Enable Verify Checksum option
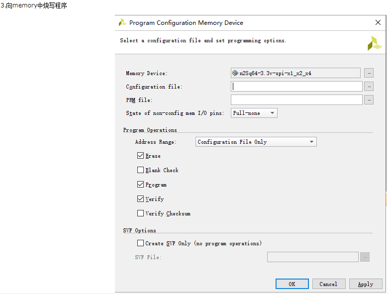The image size is (389, 294). tap(140, 213)
